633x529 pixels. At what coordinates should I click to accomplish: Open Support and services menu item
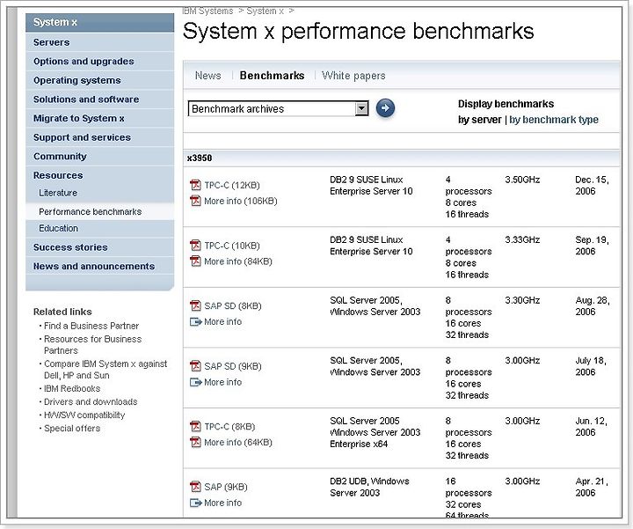pos(99,137)
